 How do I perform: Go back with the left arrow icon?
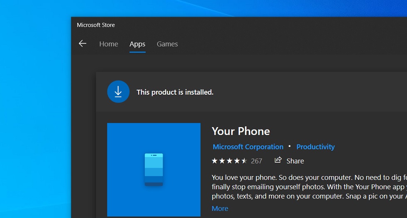pyautogui.click(x=83, y=43)
